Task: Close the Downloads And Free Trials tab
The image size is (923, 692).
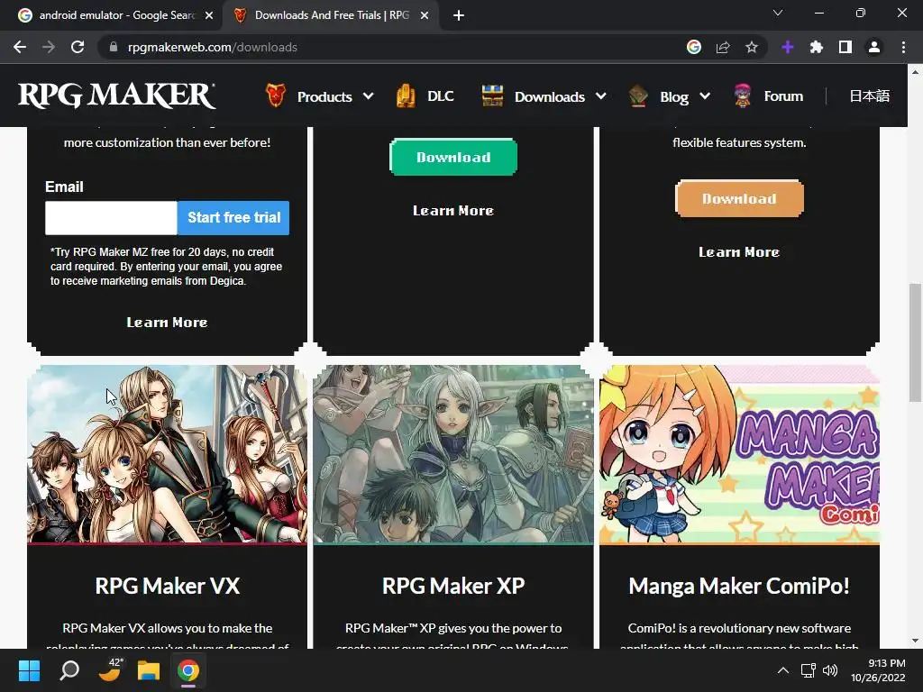Action: tap(425, 15)
